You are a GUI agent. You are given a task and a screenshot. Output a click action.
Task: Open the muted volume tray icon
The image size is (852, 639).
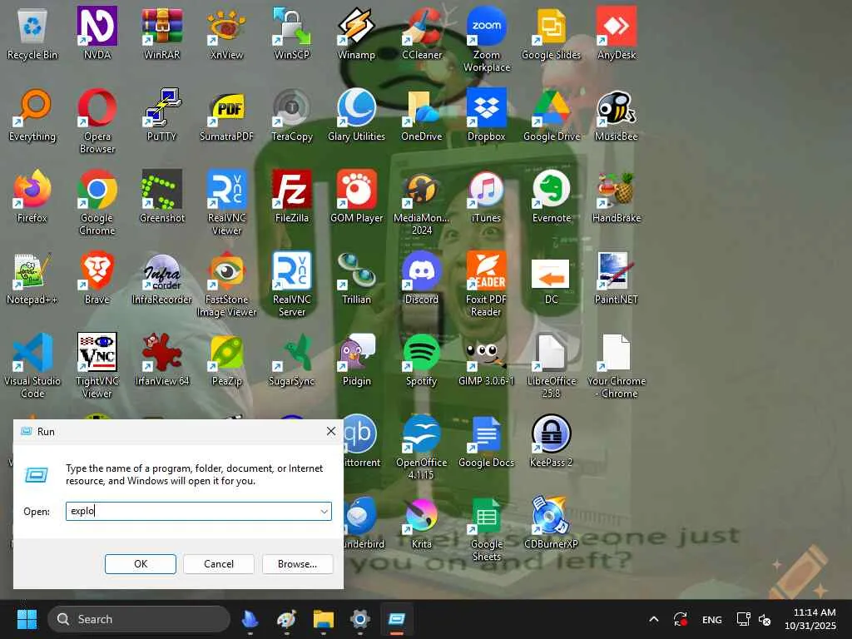tap(765, 619)
